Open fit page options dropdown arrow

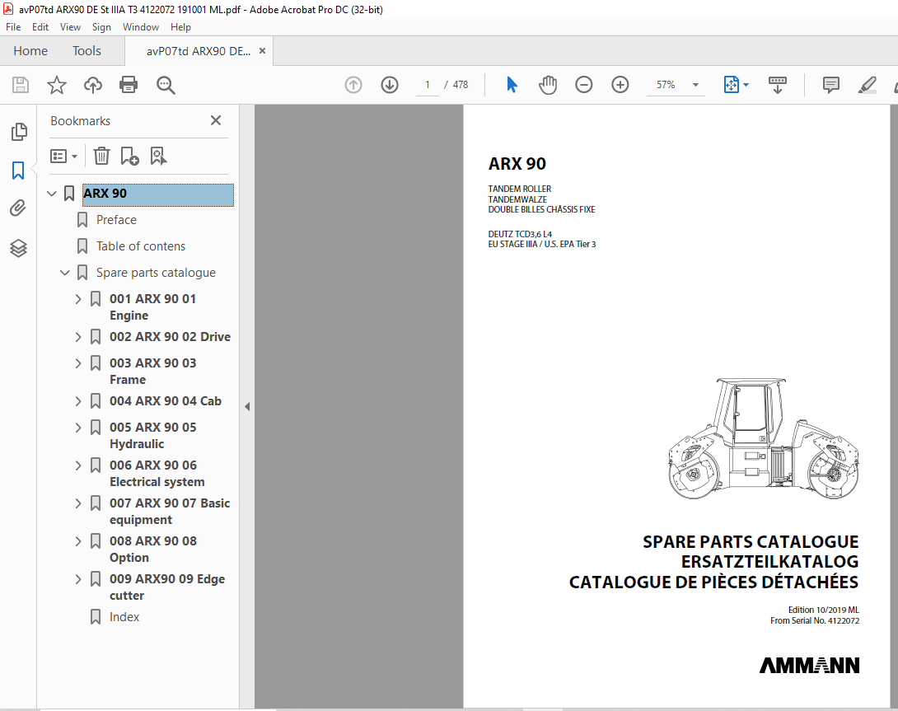pos(746,85)
